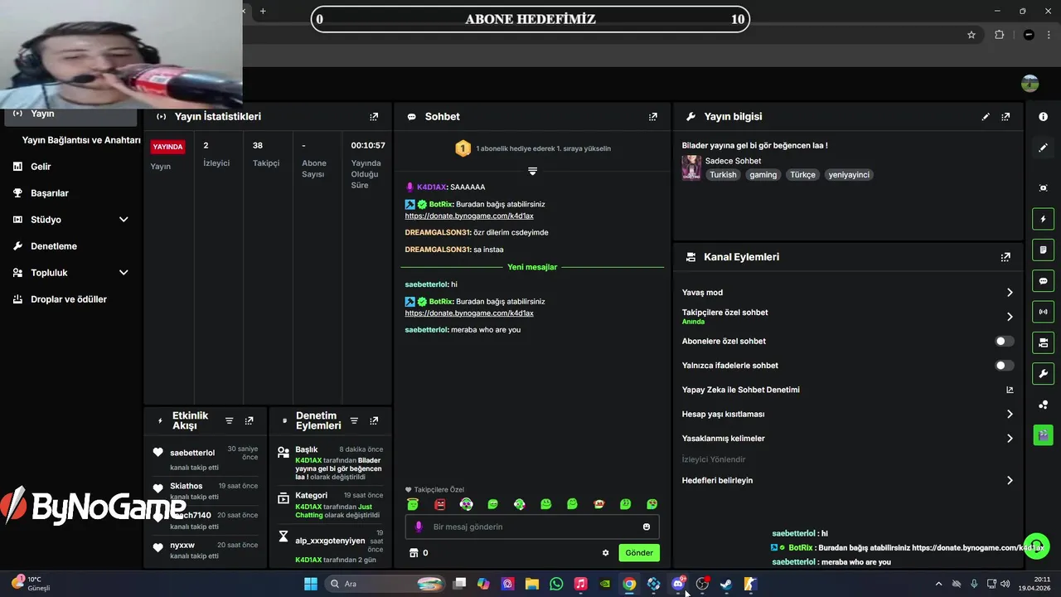This screenshot has width=1061, height=597.
Task: Click the green headset support button
Action: 1037,546
